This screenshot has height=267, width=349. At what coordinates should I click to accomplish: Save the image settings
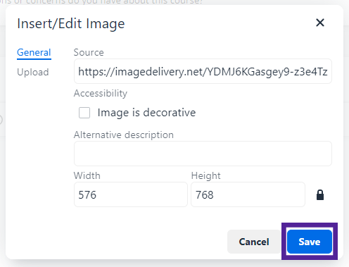(x=310, y=242)
